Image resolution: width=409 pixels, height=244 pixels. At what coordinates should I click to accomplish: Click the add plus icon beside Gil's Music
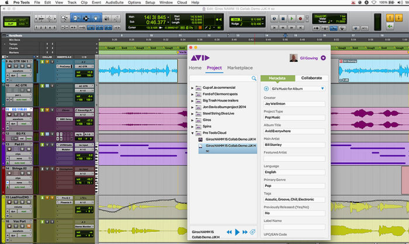point(266,89)
